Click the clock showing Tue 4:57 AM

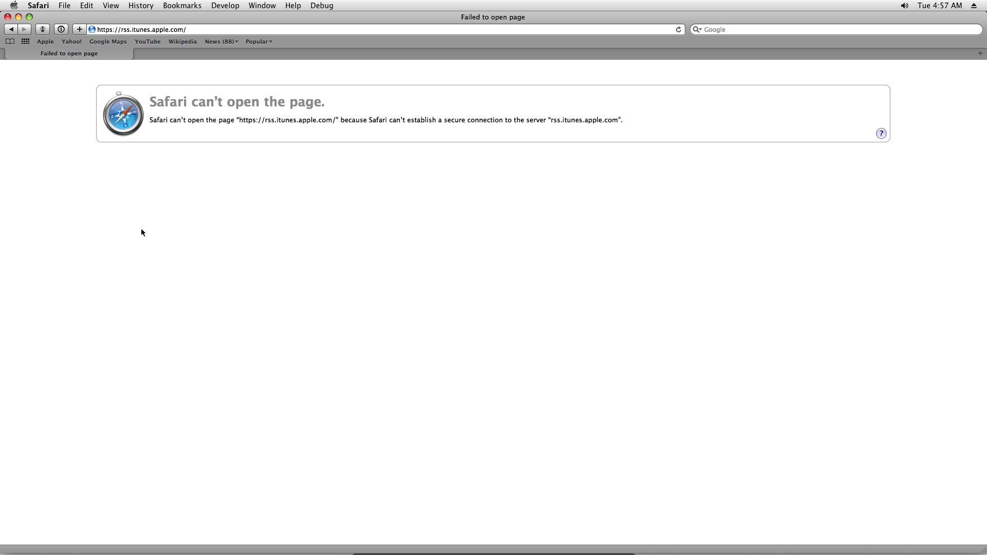(940, 6)
